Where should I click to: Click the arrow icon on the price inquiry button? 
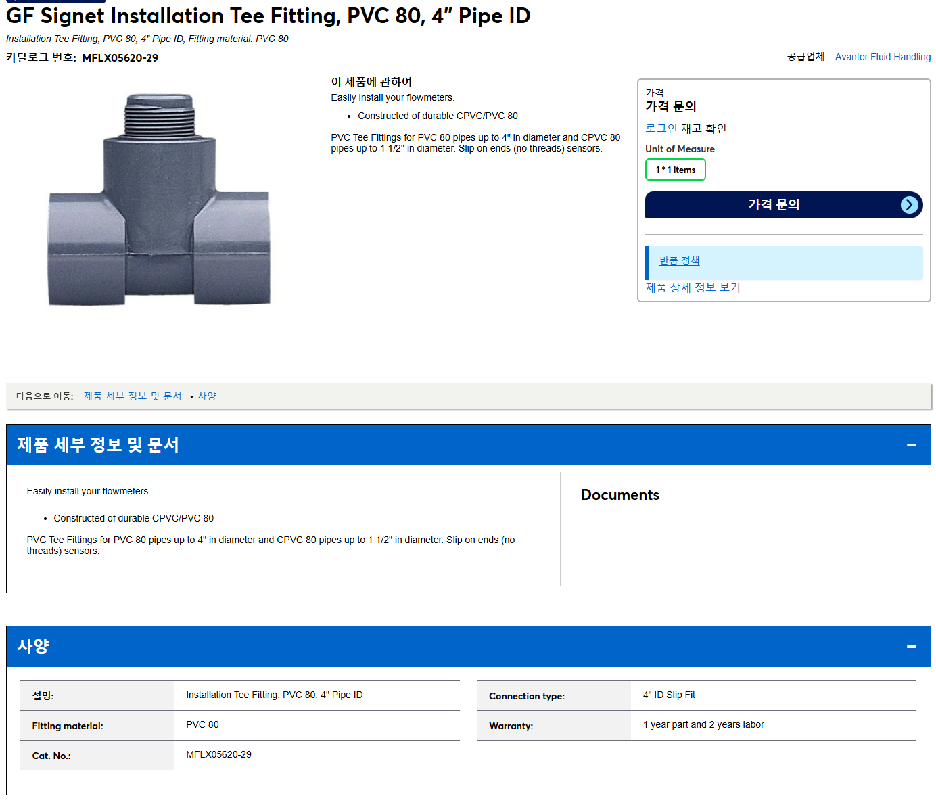coord(910,205)
